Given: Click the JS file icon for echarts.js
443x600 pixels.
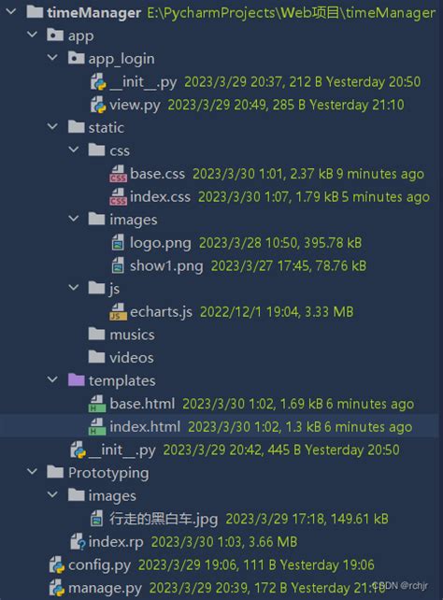Looking at the screenshot, I should point(118,311).
